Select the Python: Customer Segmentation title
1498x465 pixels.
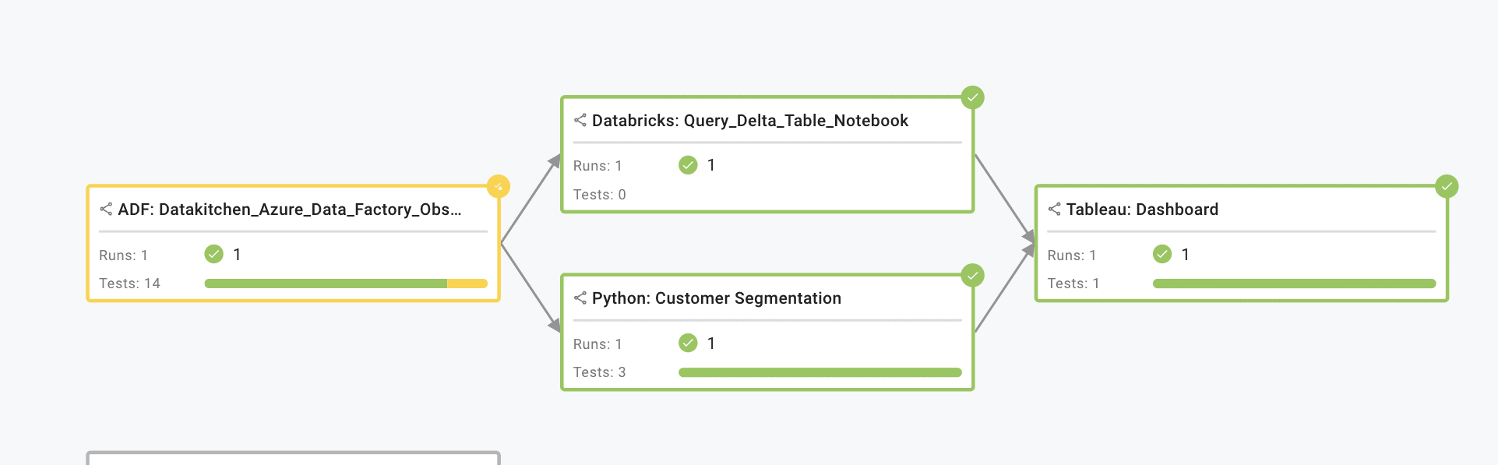[716, 298]
